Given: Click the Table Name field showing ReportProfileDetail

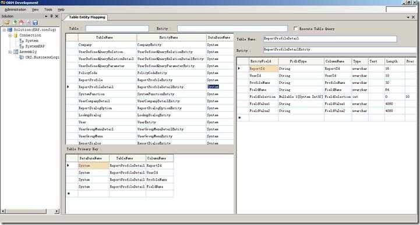Looking at the screenshot, I should 330,38.
